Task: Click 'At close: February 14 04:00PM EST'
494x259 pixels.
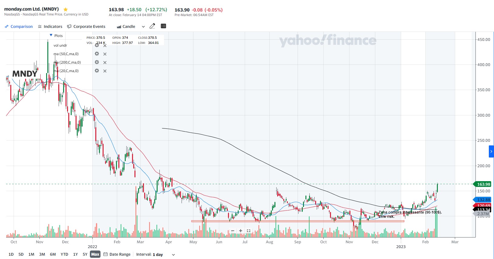Action: click(135, 15)
